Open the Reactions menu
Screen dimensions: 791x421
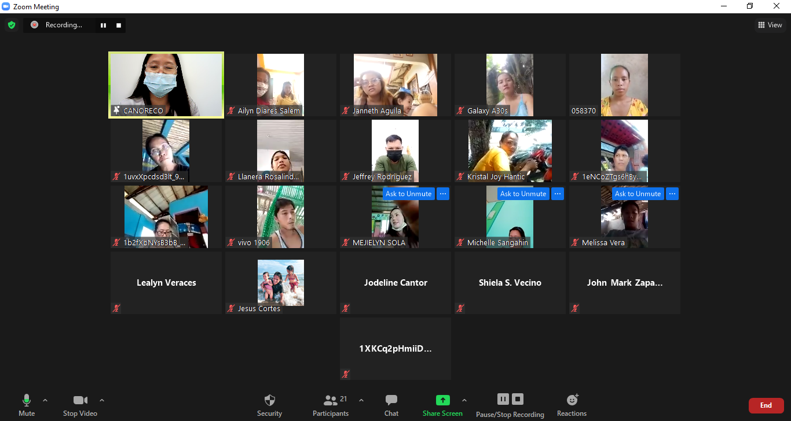[572, 405]
